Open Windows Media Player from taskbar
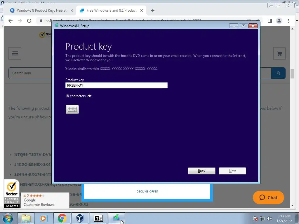Image resolution: width=299 pixels, height=224 pixels. [x=43, y=218]
